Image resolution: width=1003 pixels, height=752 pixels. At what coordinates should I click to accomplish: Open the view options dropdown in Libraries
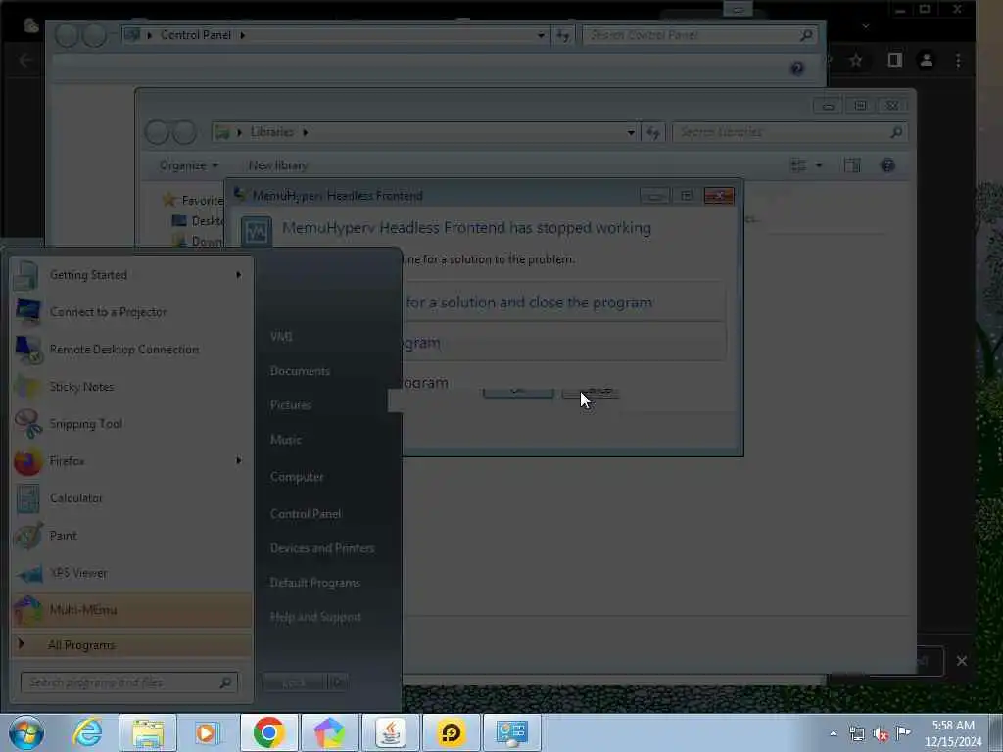tap(819, 165)
